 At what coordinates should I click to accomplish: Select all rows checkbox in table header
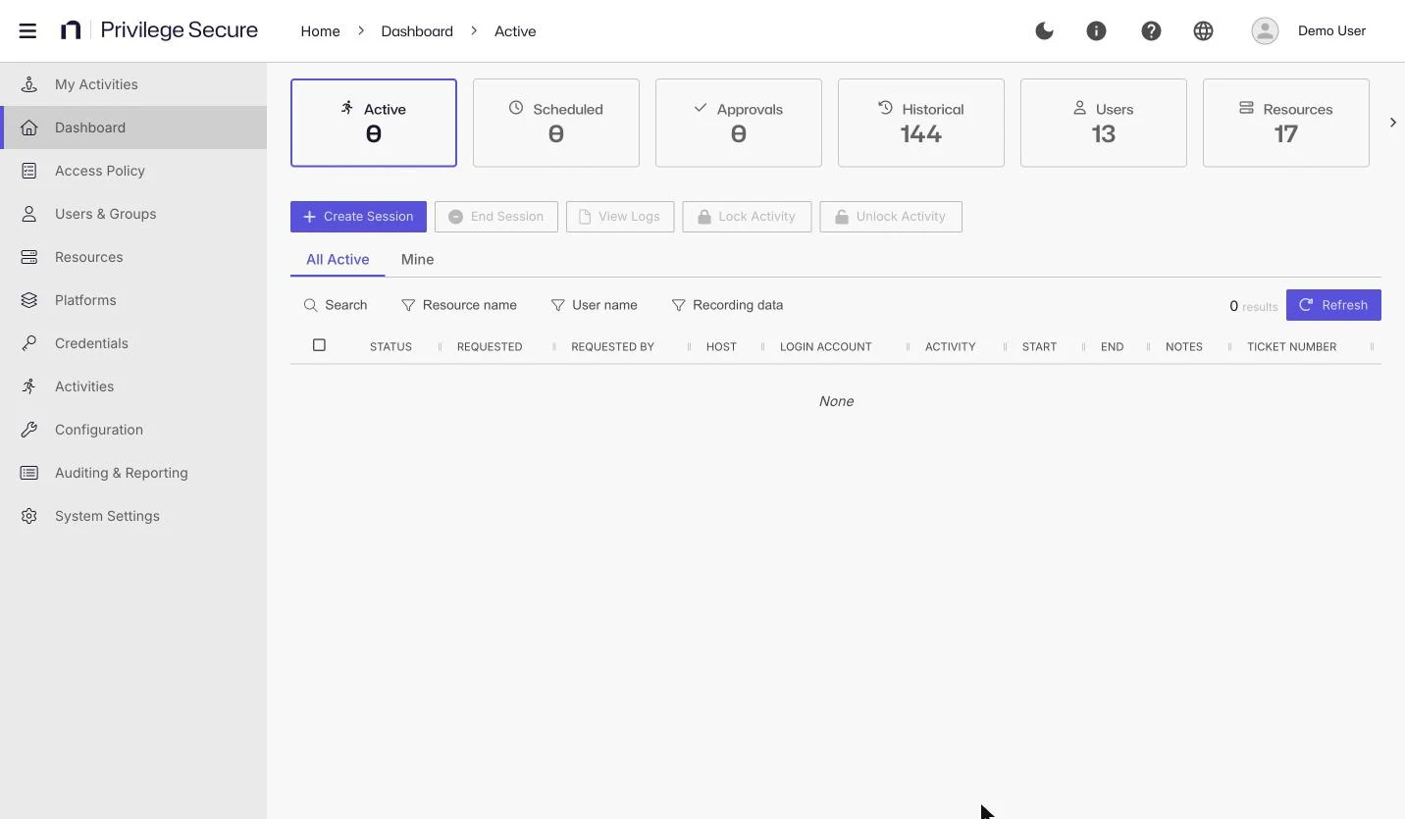click(319, 345)
